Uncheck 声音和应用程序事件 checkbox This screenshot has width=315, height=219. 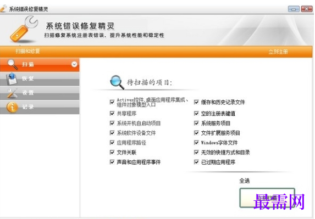click(112, 162)
